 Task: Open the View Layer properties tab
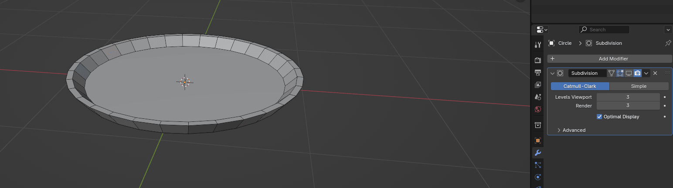(538, 84)
